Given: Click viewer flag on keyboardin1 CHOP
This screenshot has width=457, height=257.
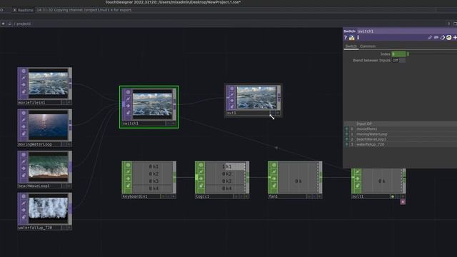Looking at the screenshot, I should pyautogui.click(x=128, y=165).
